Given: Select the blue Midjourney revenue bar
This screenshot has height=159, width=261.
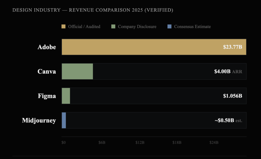Looking at the screenshot, I should pyautogui.click(x=64, y=120).
